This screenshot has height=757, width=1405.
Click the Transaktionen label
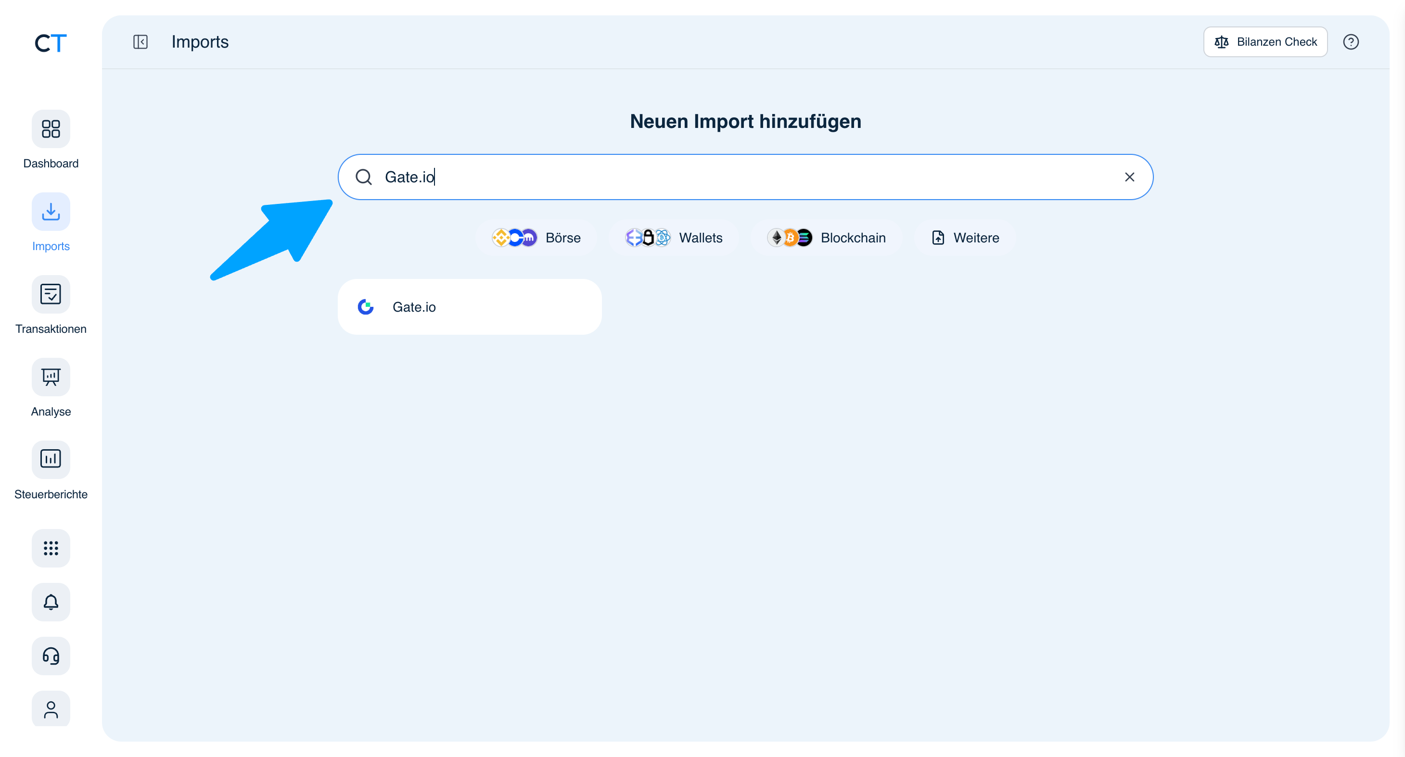tap(51, 329)
